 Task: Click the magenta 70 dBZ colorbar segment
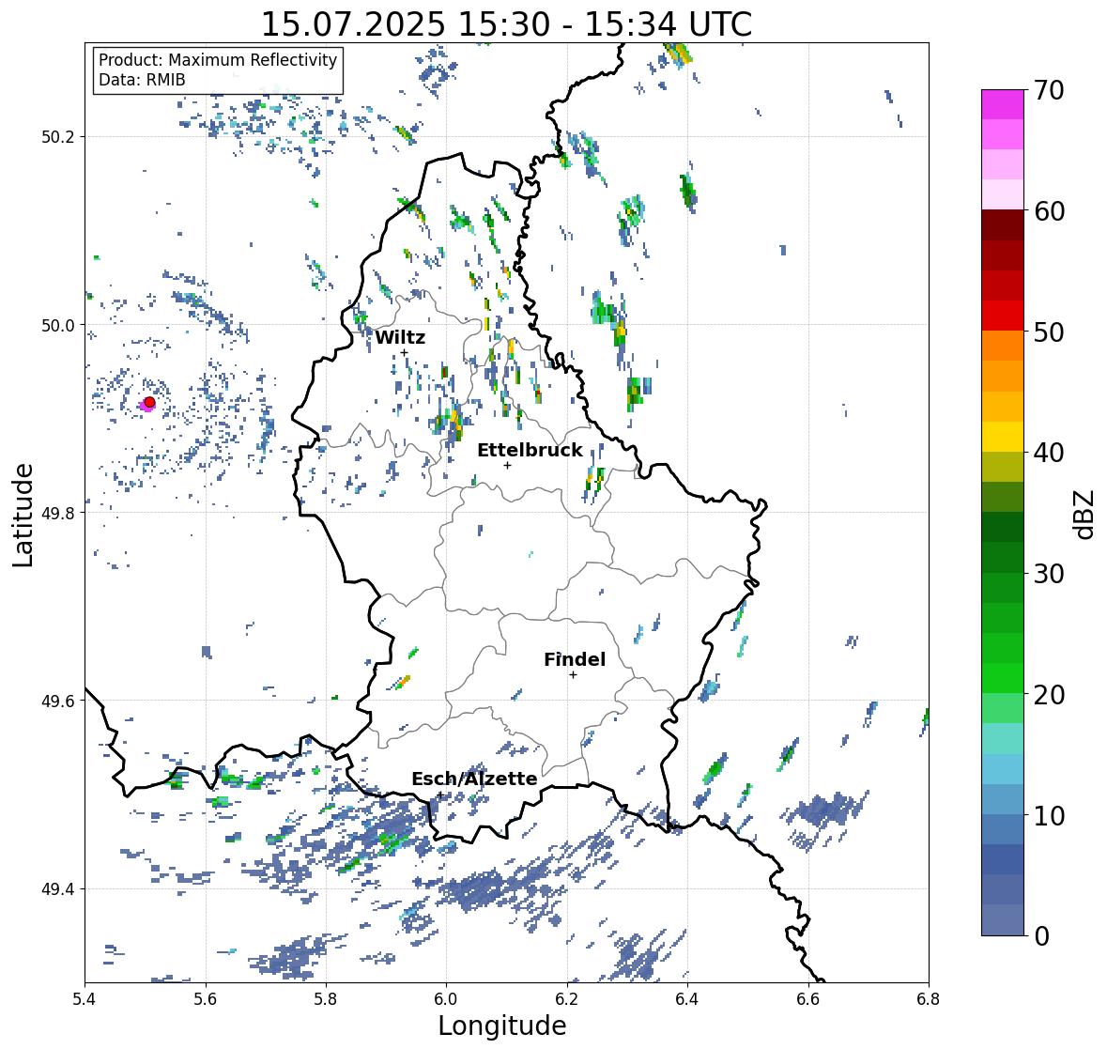point(1003,104)
